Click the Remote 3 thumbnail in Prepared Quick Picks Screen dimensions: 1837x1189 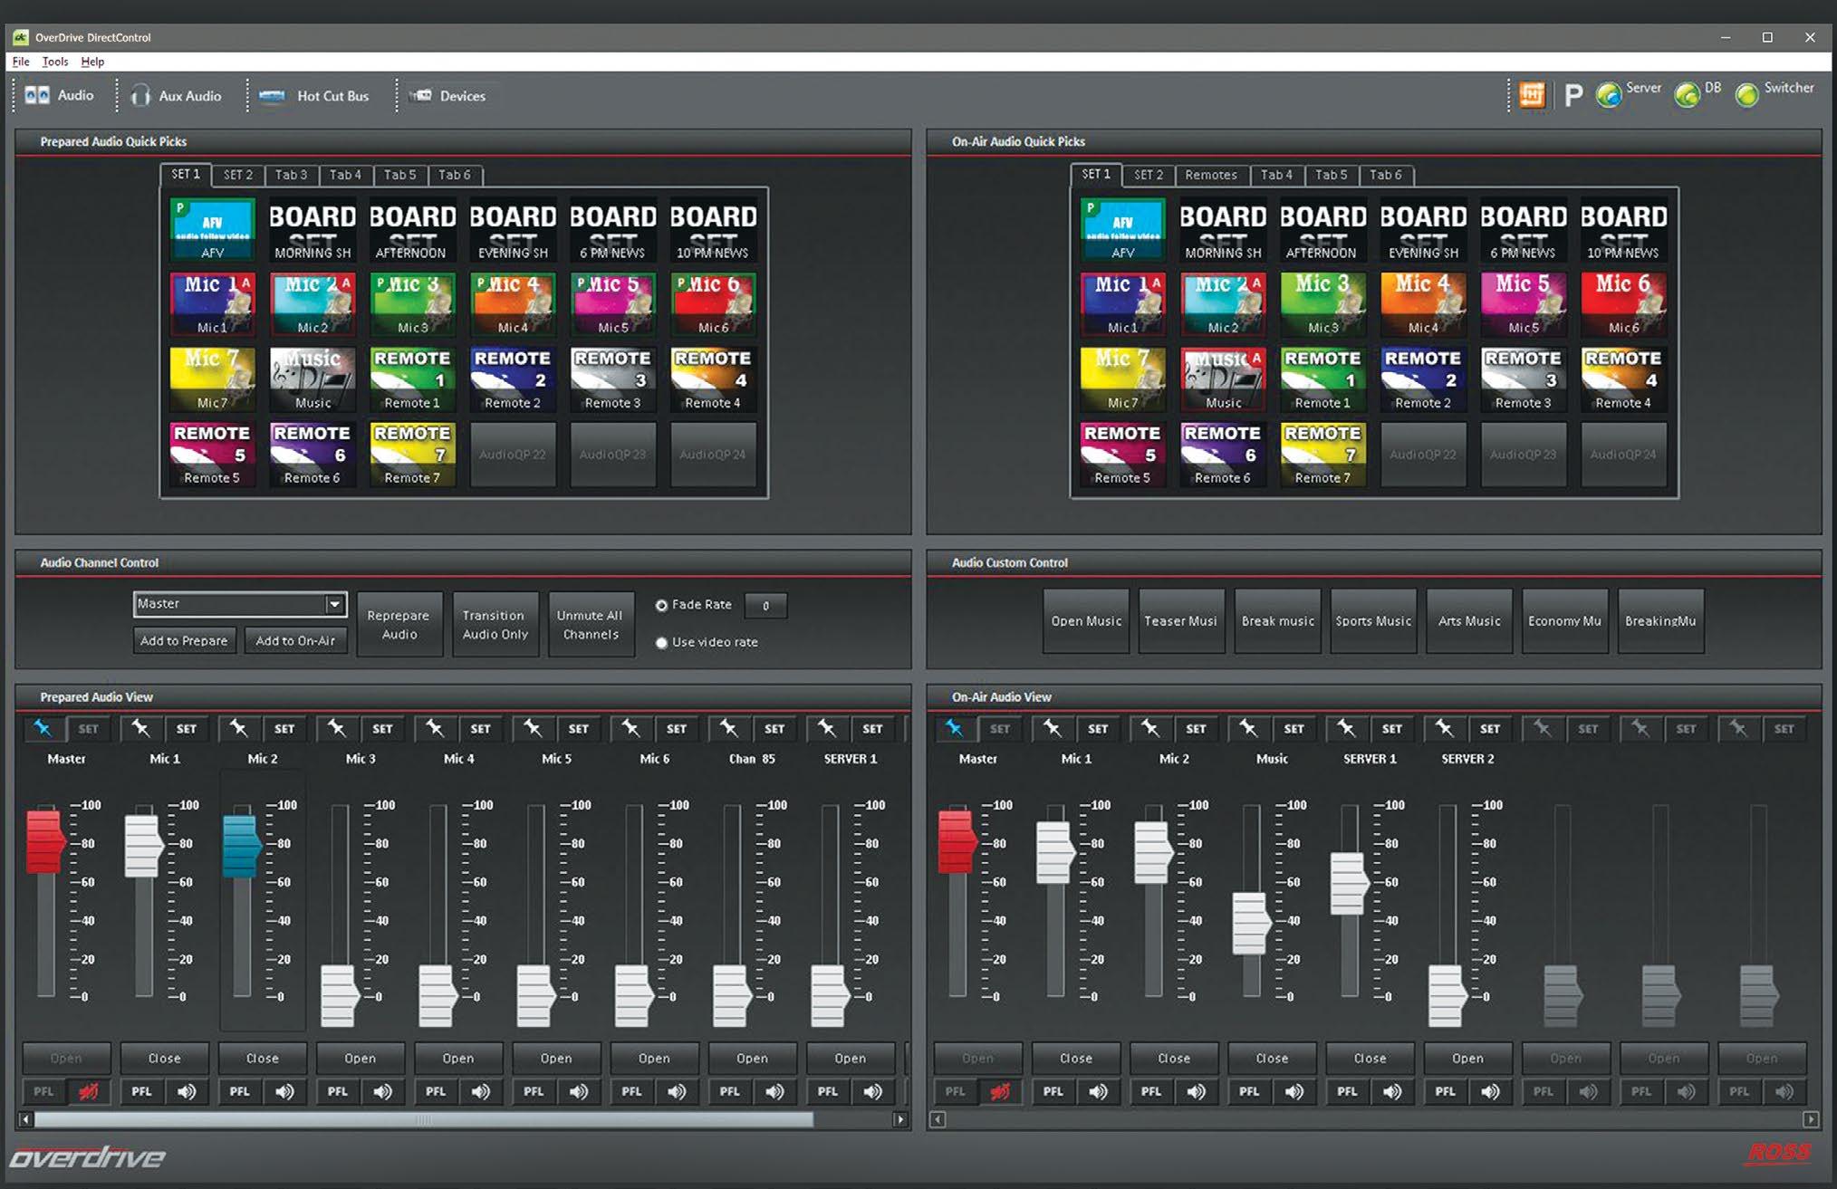click(x=612, y=379)
